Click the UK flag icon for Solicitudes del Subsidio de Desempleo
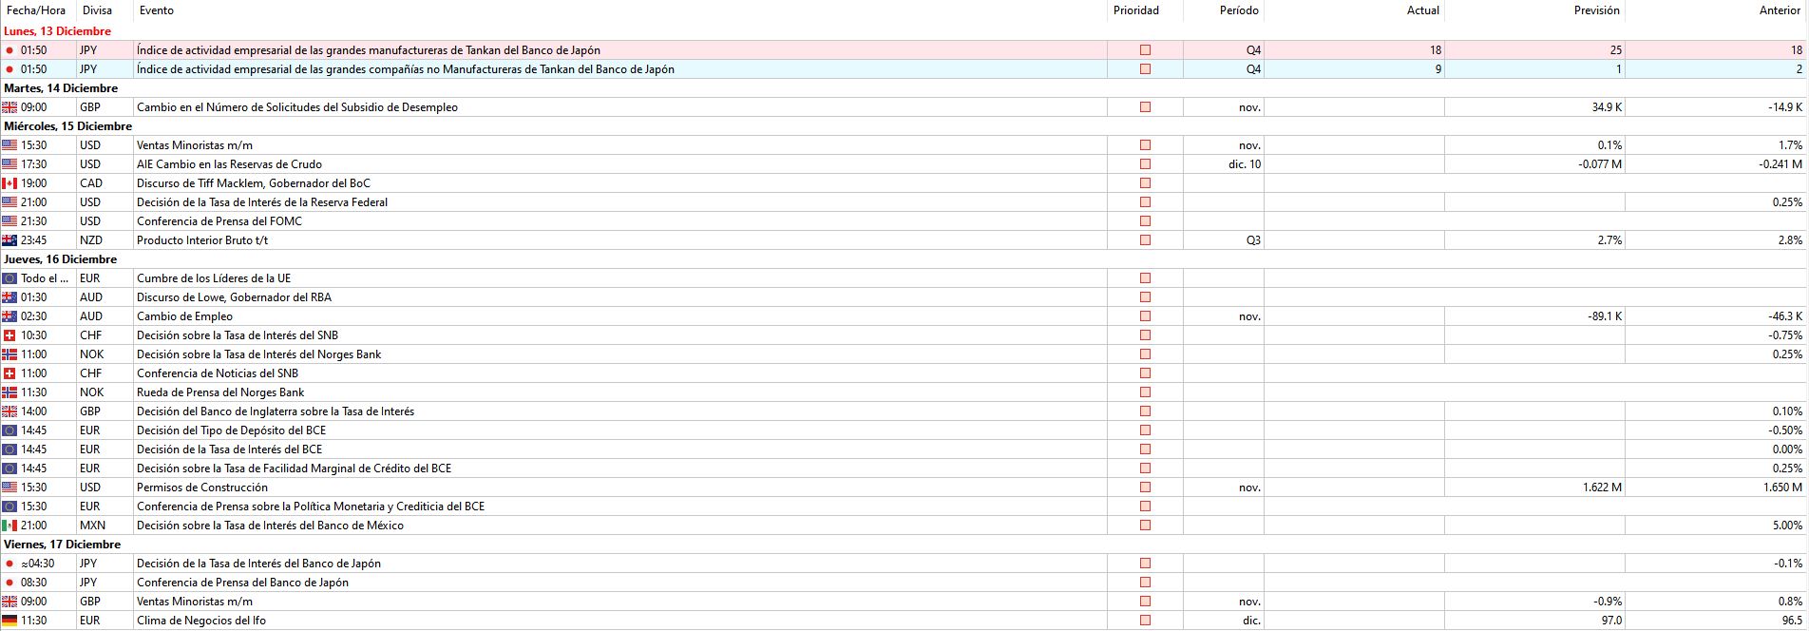Screen dimensions: 1809x631 [x=10, y=107]
